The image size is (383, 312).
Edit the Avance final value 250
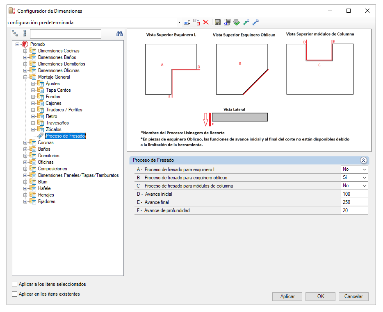point(354,202)
